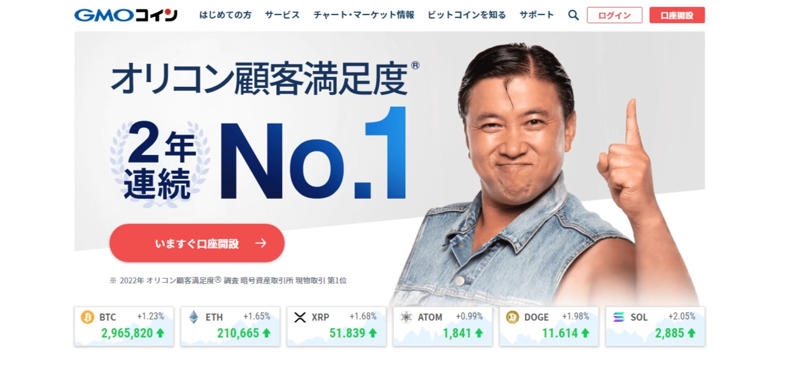Open the BTC price 2,965,820 card
The image size is (787, 372).
click(124, 327)
